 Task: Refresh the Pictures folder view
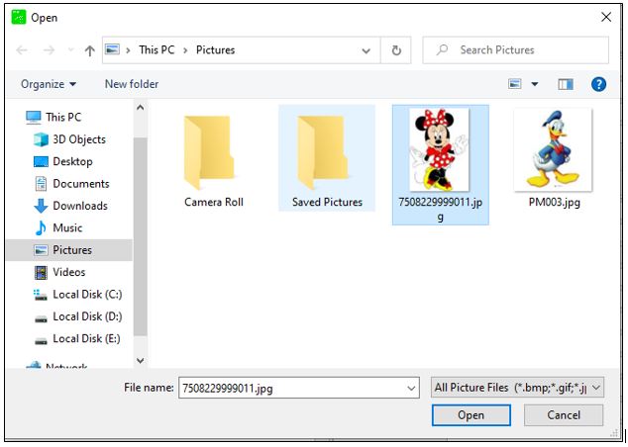pyautogui.click(x=396, y=50)
